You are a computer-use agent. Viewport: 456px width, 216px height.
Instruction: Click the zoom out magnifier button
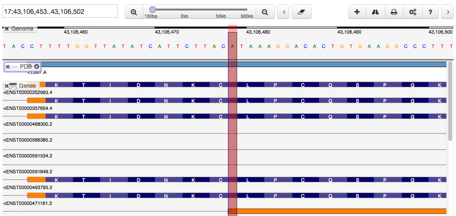[x=264, y=12]
